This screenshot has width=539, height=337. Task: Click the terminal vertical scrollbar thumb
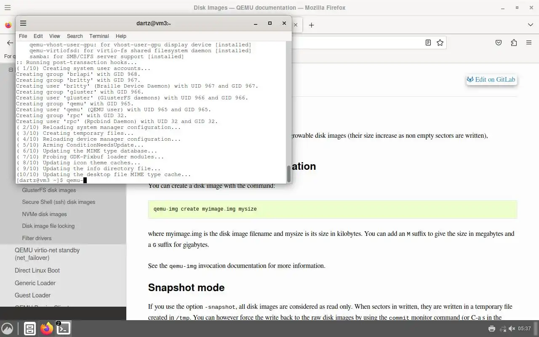pyautogui.click(x=289, y=174)
